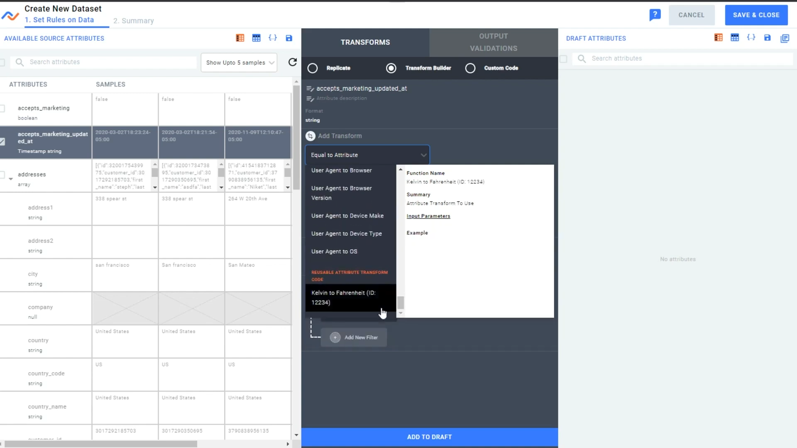Screen dimensions: 797x448
Task: Refresh the attribute samples
Action: (293, 62)
